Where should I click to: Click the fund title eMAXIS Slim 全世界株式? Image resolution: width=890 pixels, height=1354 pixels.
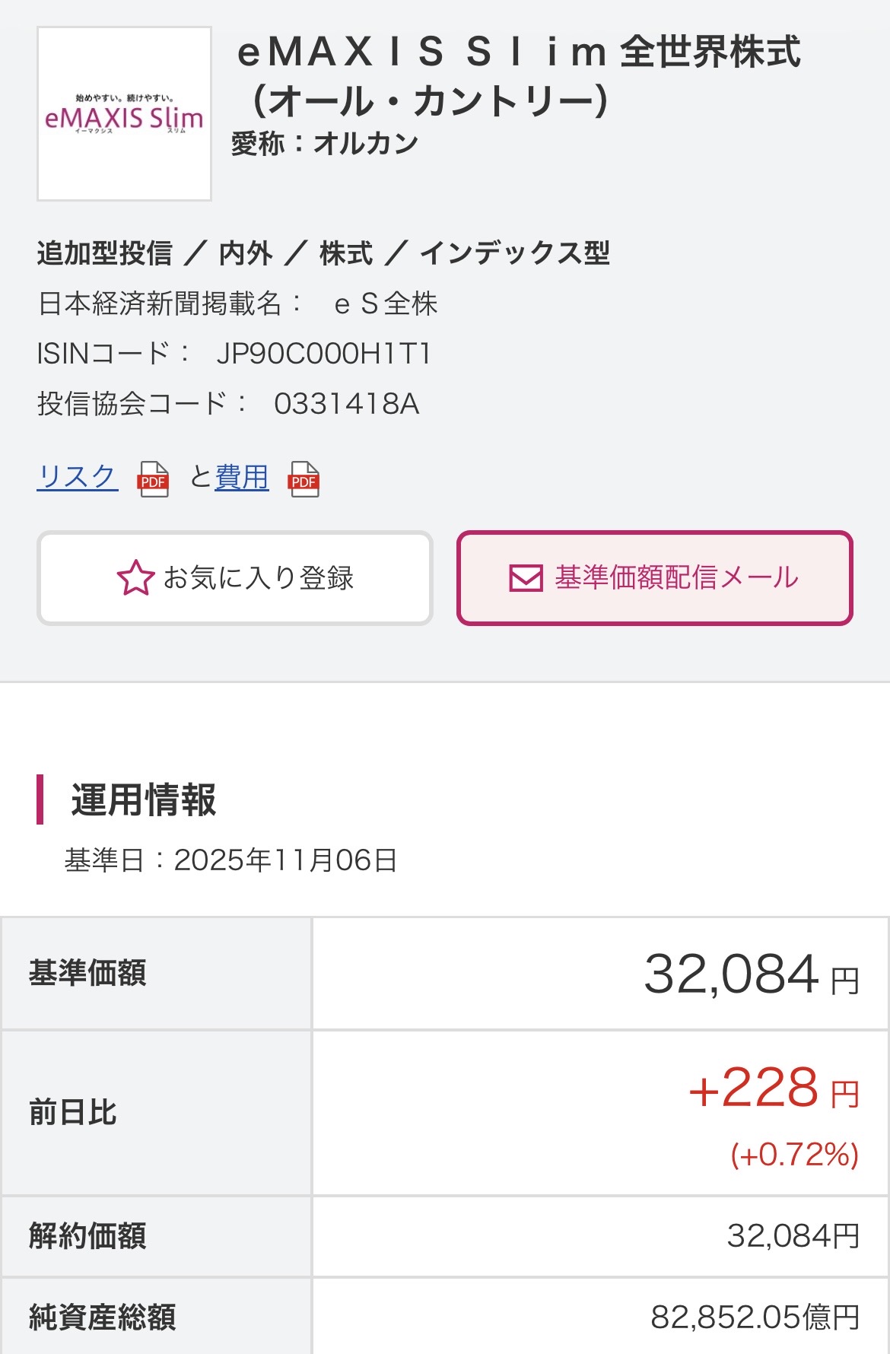(519, 76)
